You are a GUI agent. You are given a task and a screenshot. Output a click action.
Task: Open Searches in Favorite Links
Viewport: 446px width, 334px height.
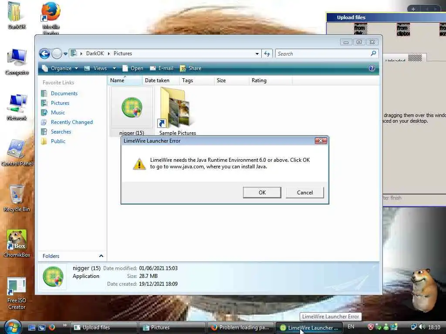click(x=61, y=131)
